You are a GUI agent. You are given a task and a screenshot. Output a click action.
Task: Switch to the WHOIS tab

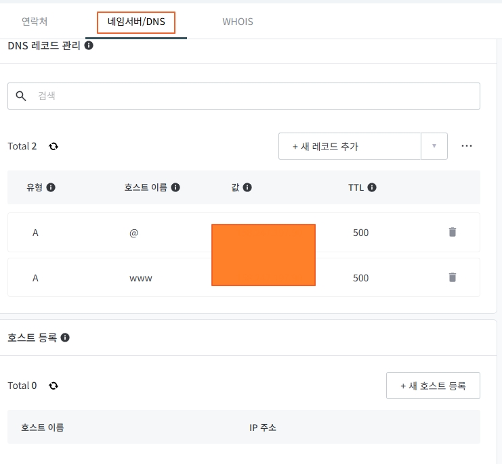click(x=238, y=22)
